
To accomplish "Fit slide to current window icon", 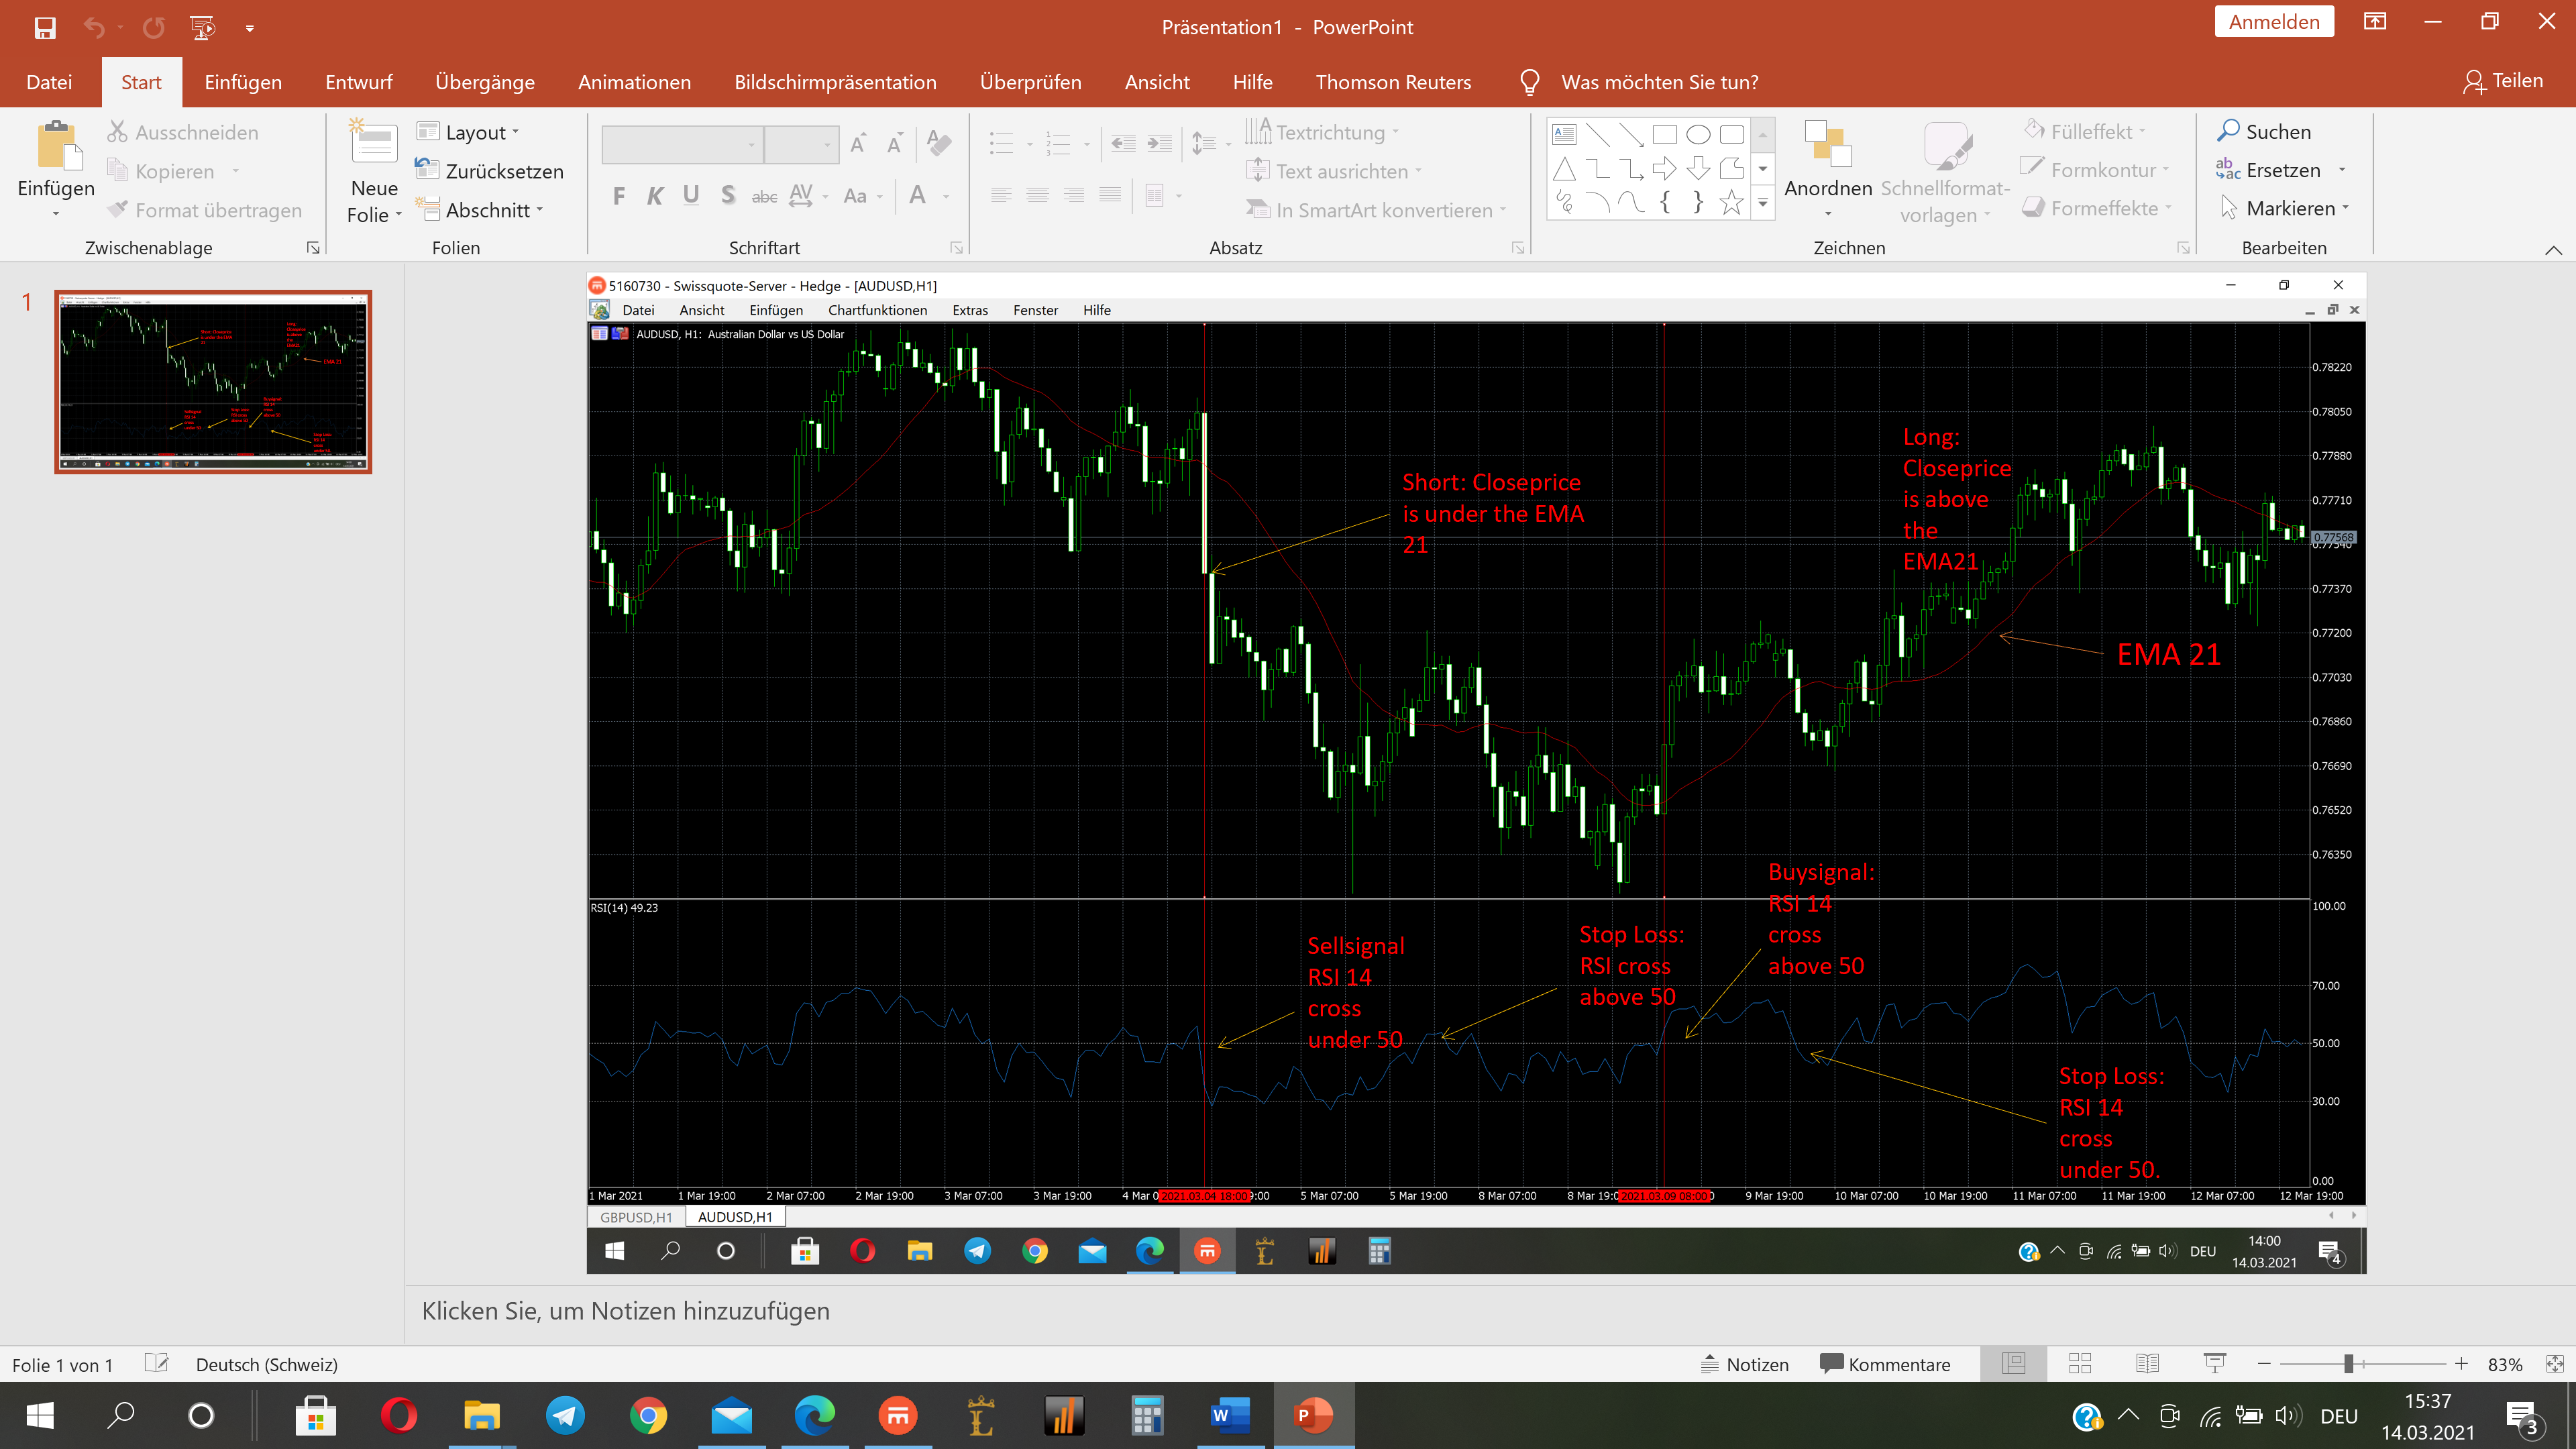I will tap(2554, 1364).
